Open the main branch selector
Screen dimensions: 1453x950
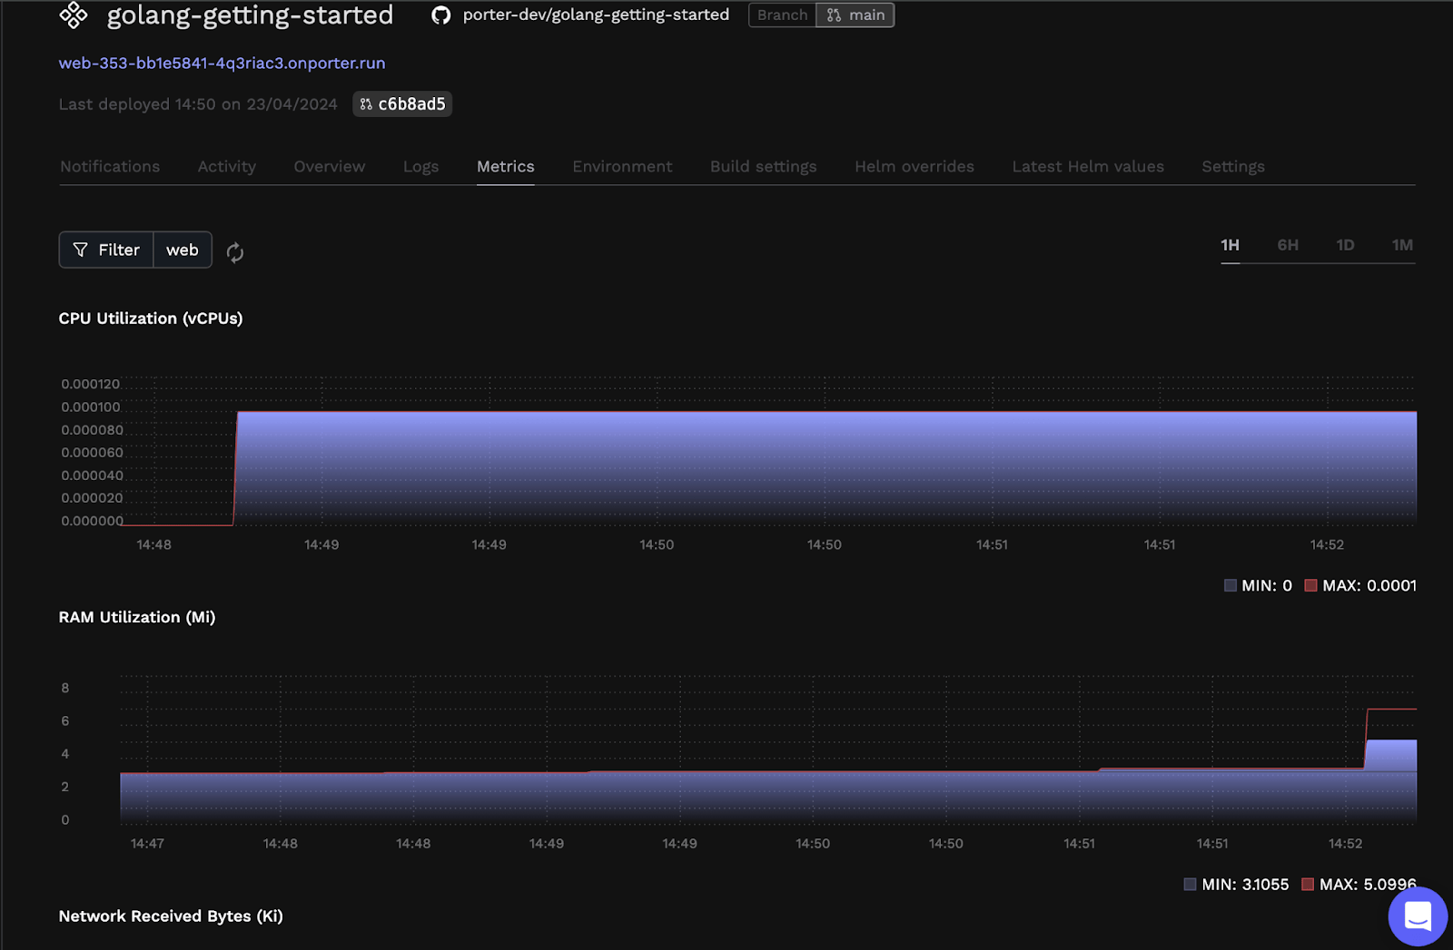click(x=855, y=15)
